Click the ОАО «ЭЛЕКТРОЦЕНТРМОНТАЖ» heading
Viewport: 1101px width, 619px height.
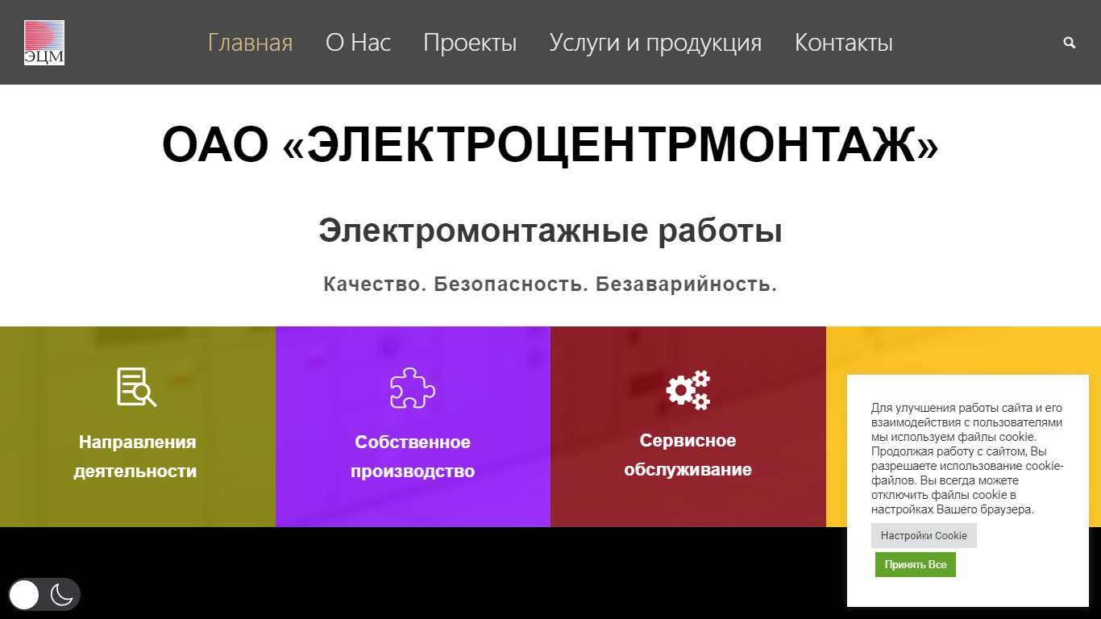(550, 145)
